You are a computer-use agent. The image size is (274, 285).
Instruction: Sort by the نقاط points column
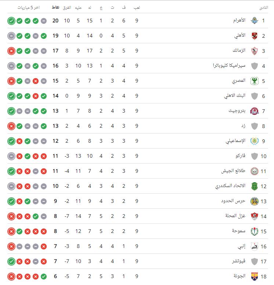pyautogui.click(x=55, y=7)
